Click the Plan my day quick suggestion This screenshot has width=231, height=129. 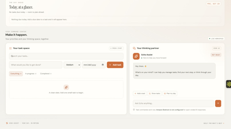(x=170, y=94)
